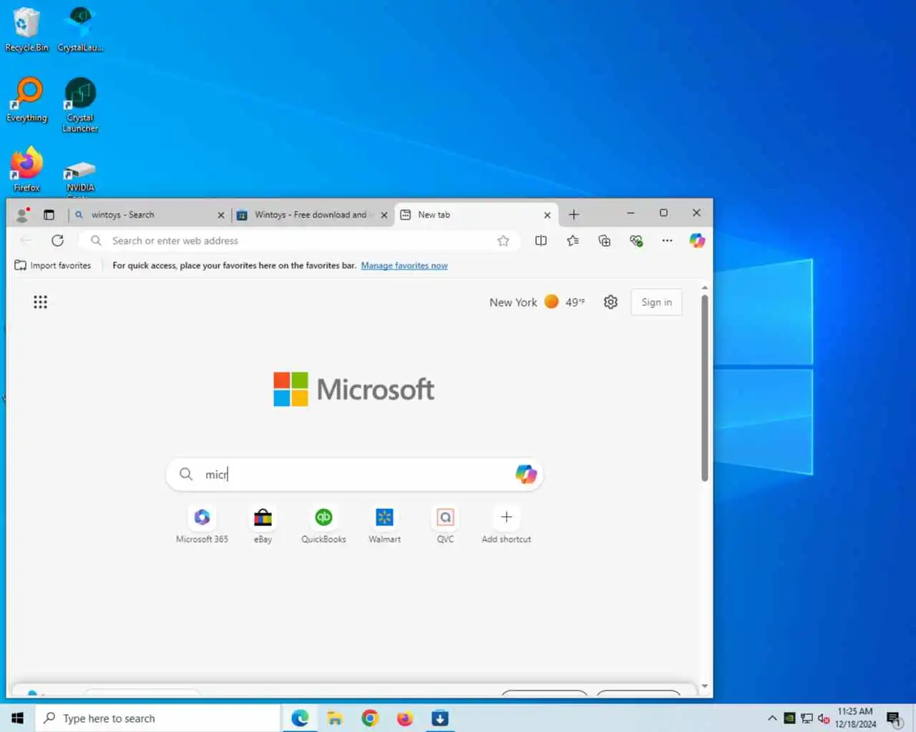This screenshot has width=916, height=732.
Task: Open Browser essentials heart icon
Action: click(x=636, y=241)
